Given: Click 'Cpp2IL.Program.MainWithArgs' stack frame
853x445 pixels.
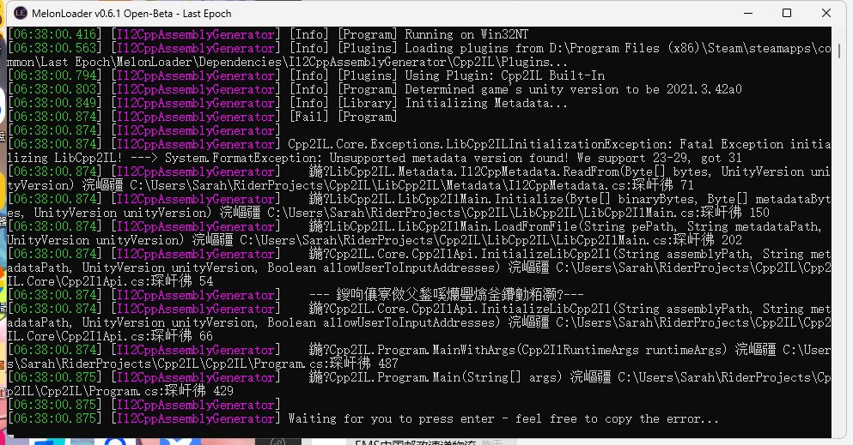Looking at the screenshot, I should (423, 350).
